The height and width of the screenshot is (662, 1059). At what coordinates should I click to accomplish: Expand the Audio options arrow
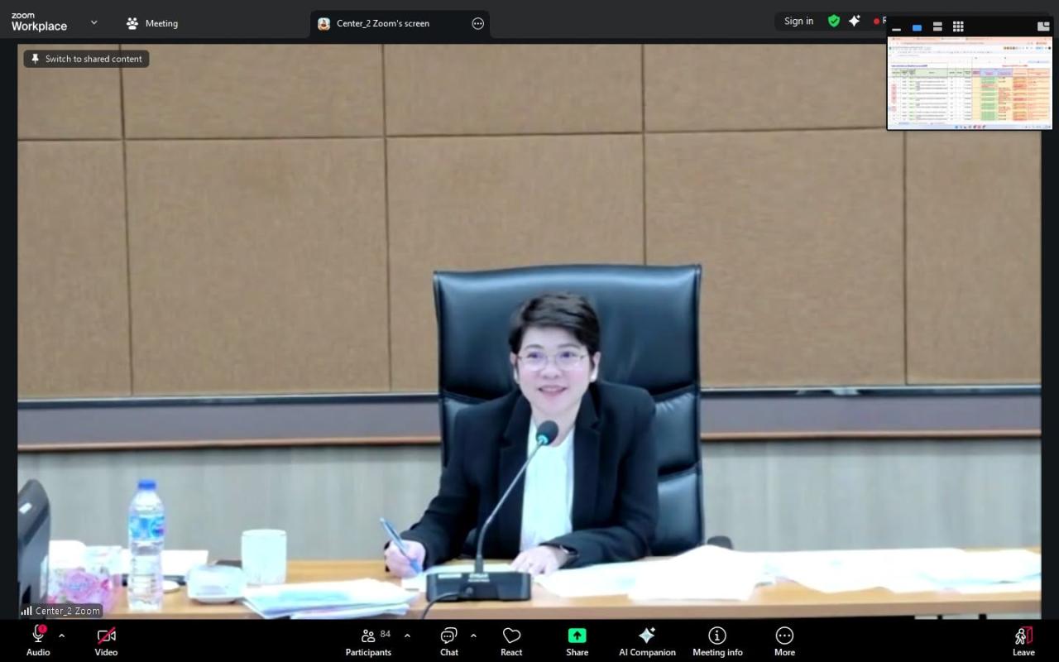click(x=61, y=636)
